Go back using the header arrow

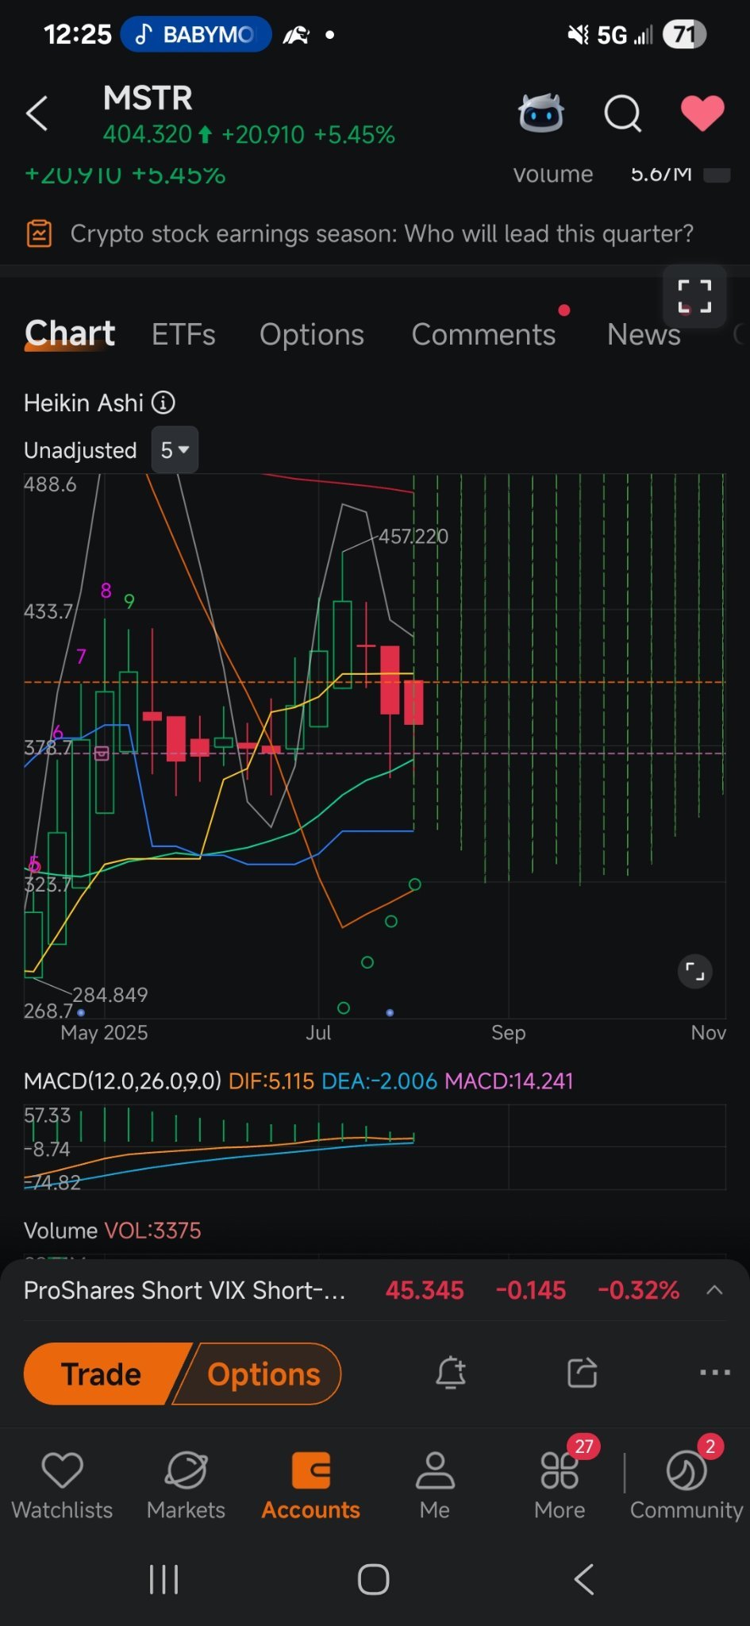pyautogui.click(x=37, y=114)
